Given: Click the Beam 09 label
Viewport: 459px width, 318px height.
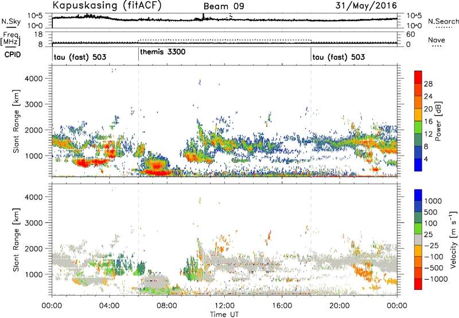Looking at the screenshot, I should [224, 6].
